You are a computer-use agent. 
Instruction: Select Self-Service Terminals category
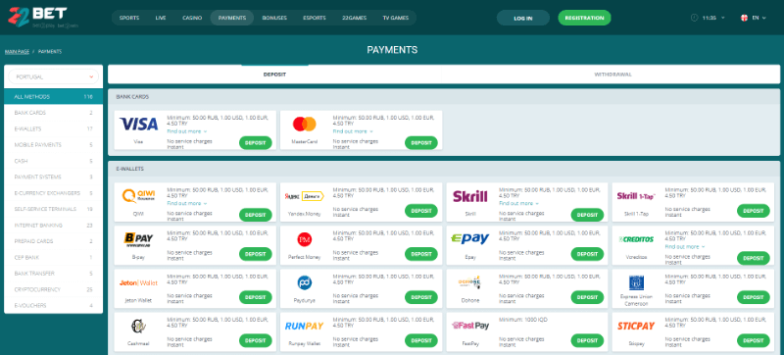pyautogui.click(x=54, y=209)
